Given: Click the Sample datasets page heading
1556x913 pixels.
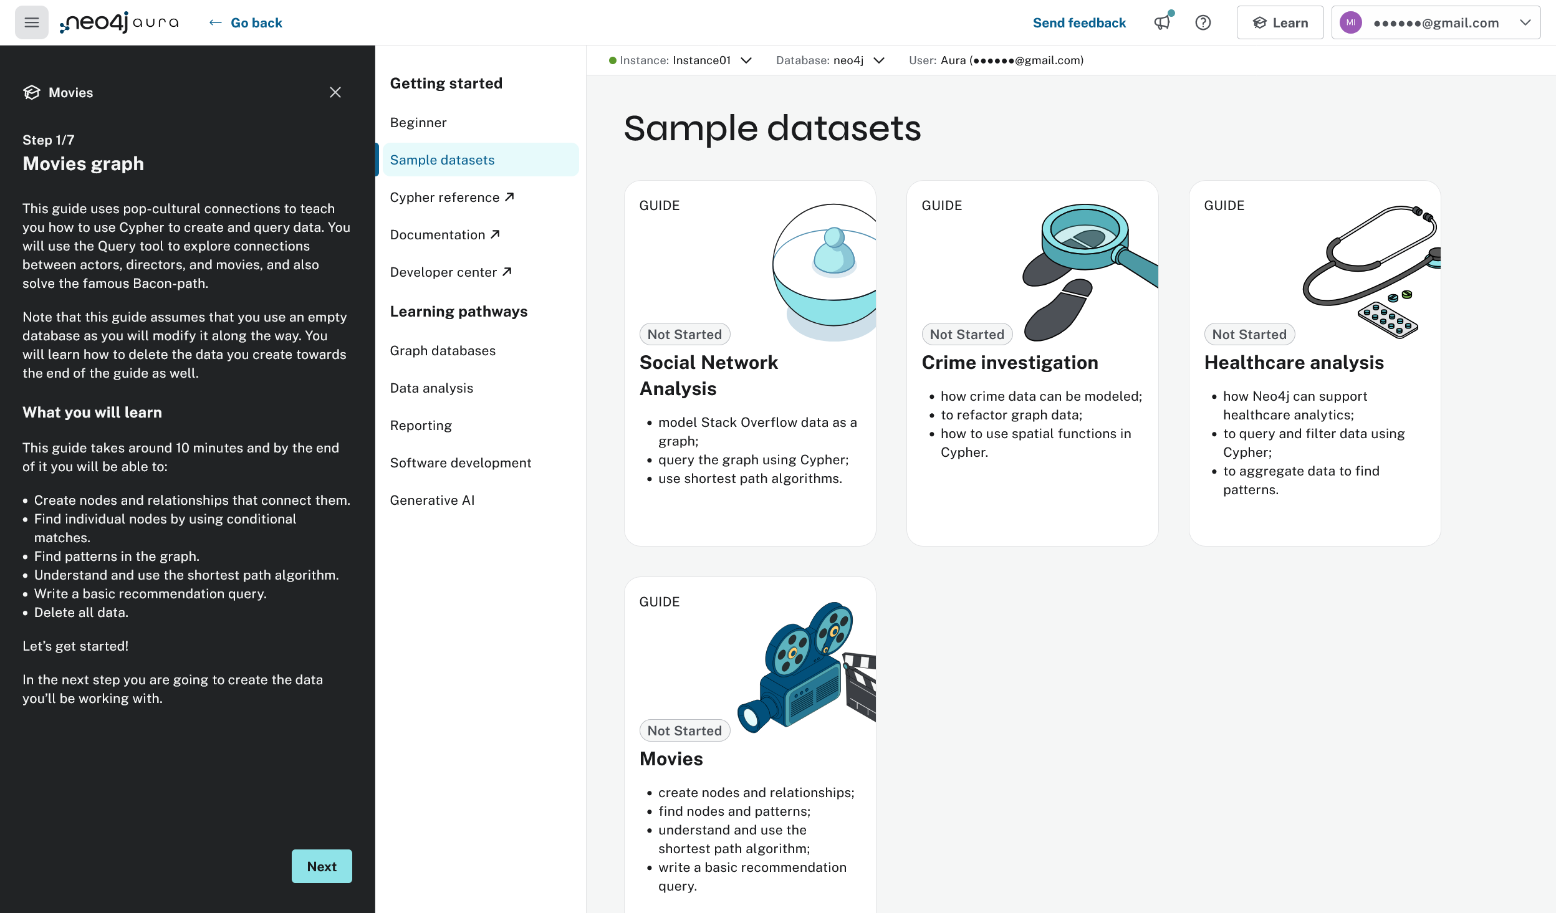Looking at the screenshot, I should [772, 128].
